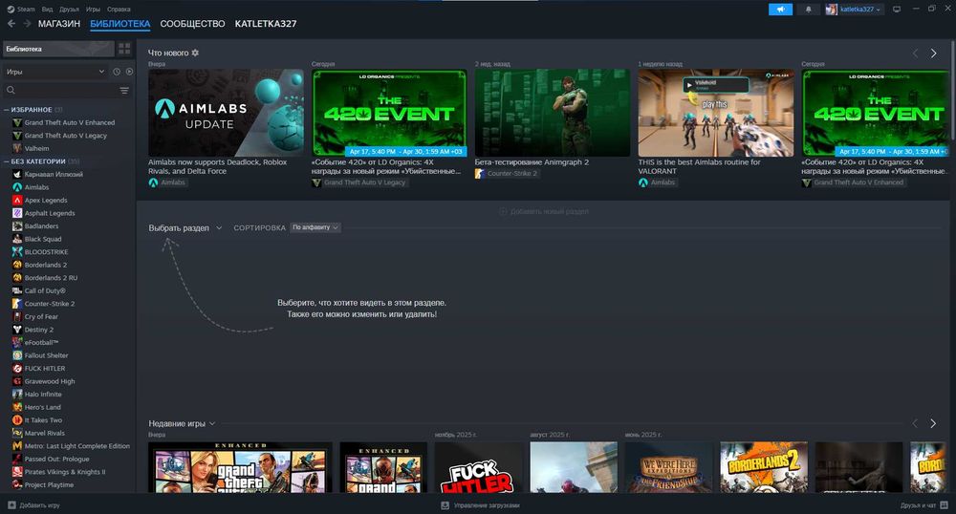
Task: Select Destiny 2 in the sidebar
Action: 39,330
